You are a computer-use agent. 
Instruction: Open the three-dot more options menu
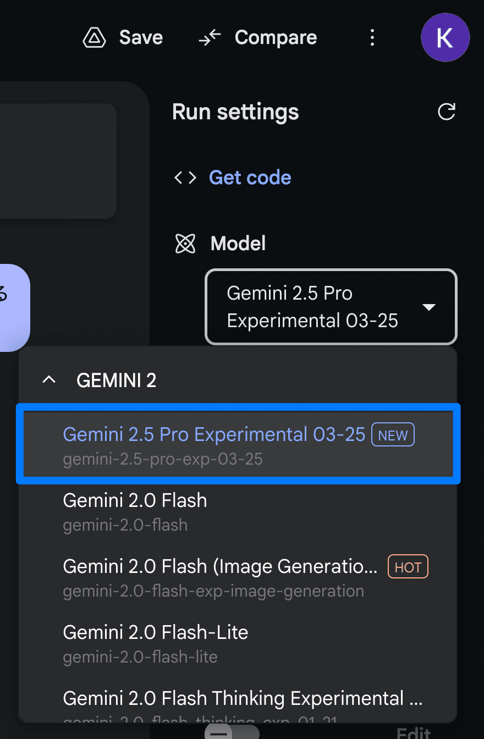372,37
